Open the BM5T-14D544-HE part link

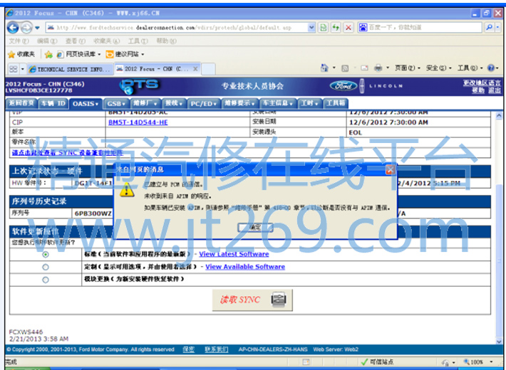[138, 122]
